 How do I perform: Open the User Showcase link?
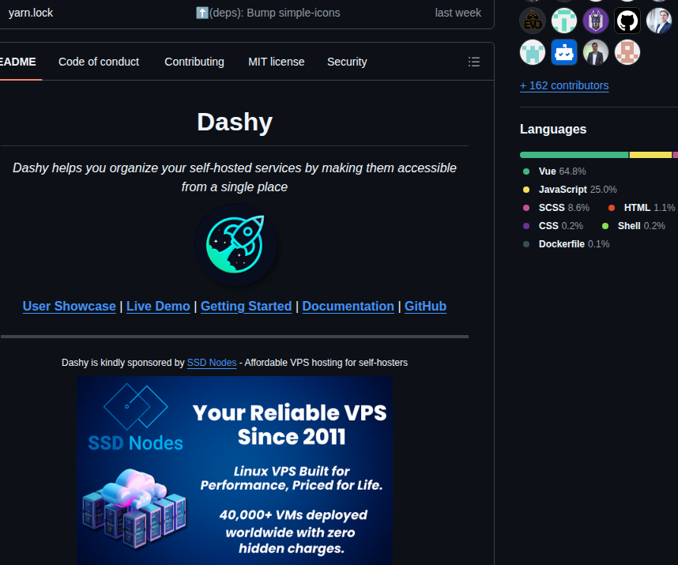click(x=70, y=306)
